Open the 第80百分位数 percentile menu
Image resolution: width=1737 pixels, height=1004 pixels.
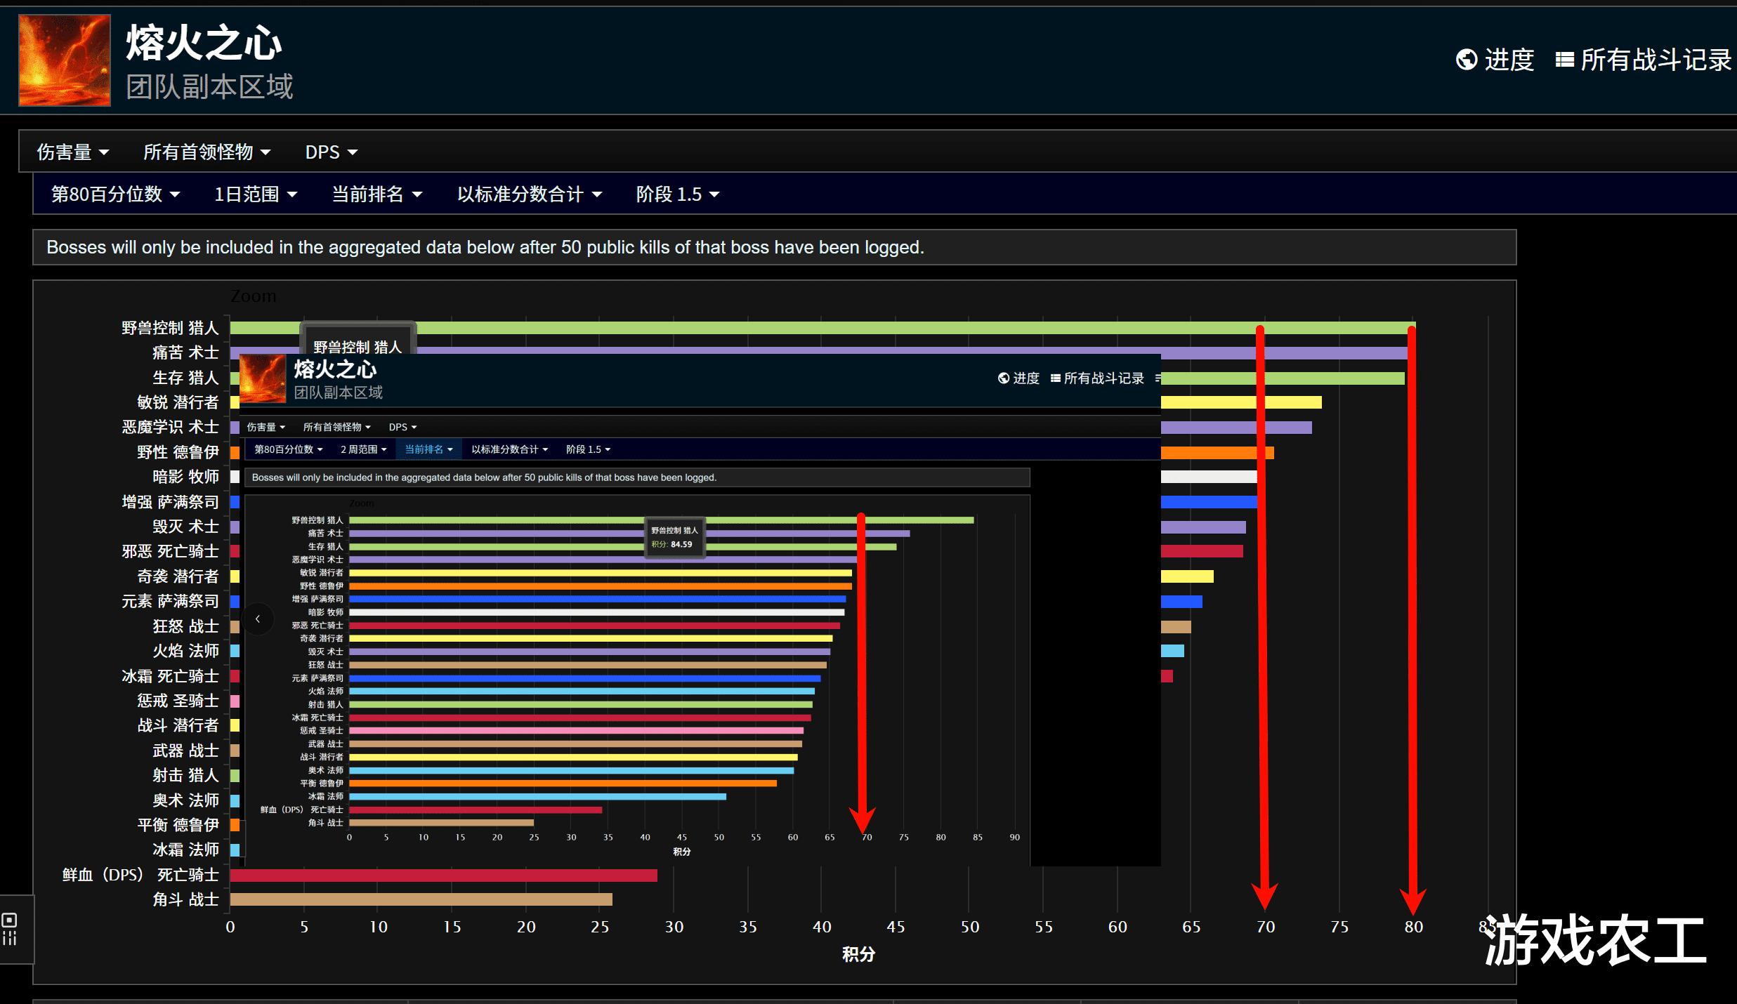tap(115, 194)
